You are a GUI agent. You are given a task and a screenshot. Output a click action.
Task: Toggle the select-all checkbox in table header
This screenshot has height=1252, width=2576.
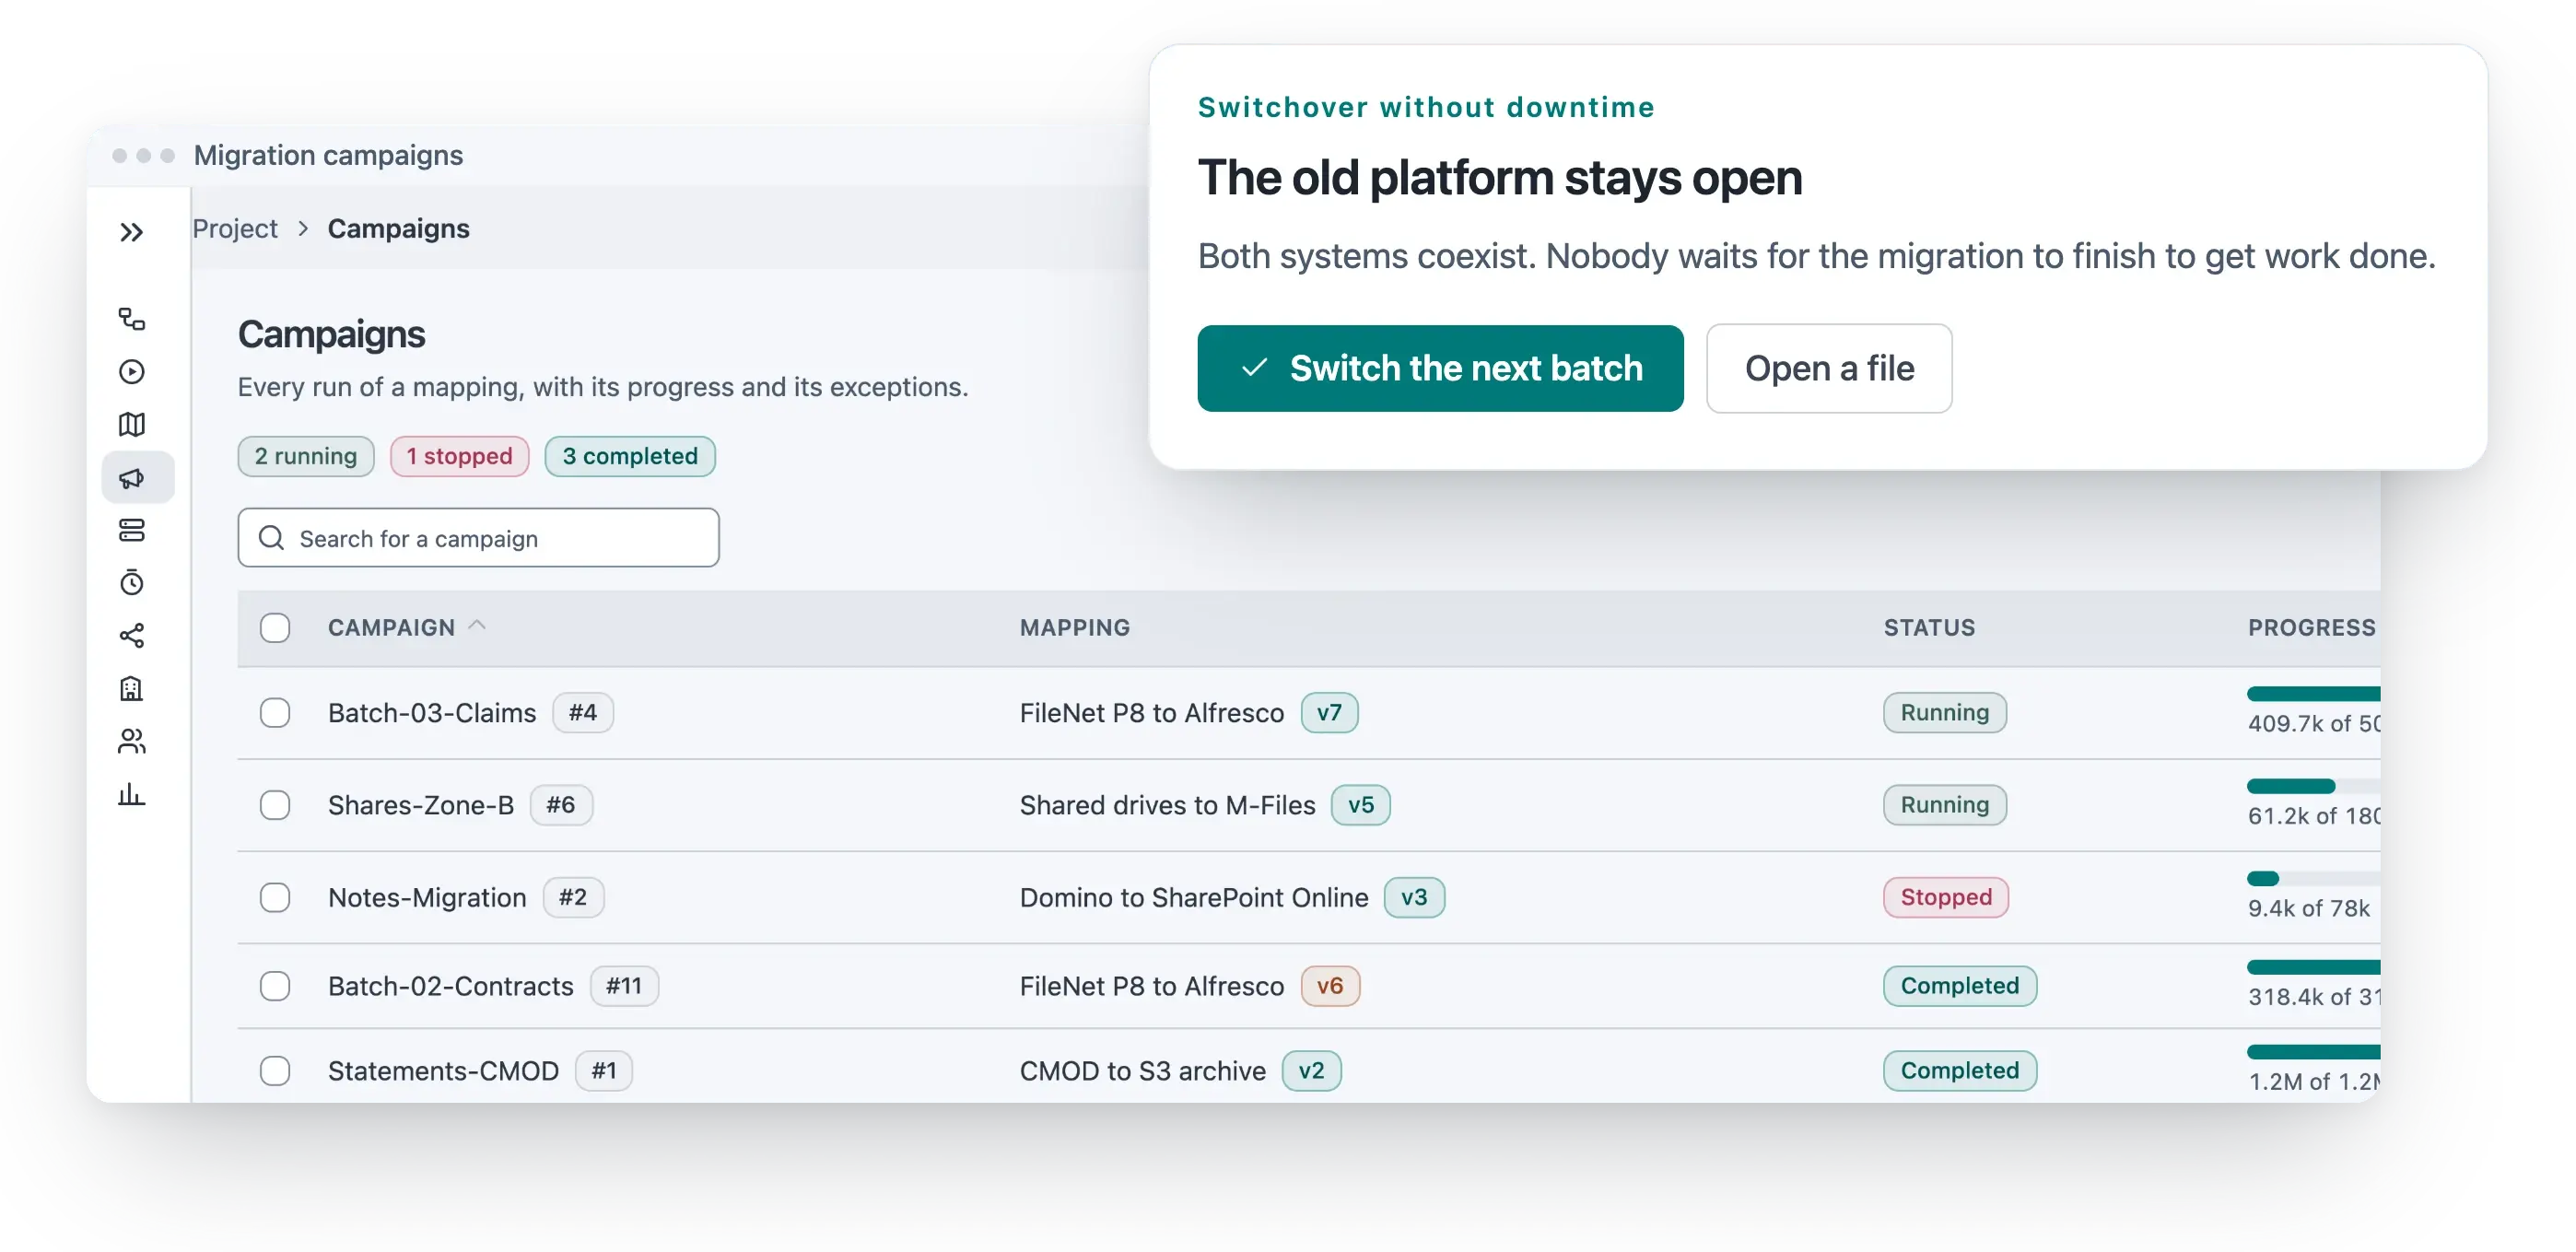275,628
